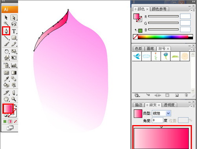Click the G value slider track
This screenshot has height=149, width=197.
[163, 23]
